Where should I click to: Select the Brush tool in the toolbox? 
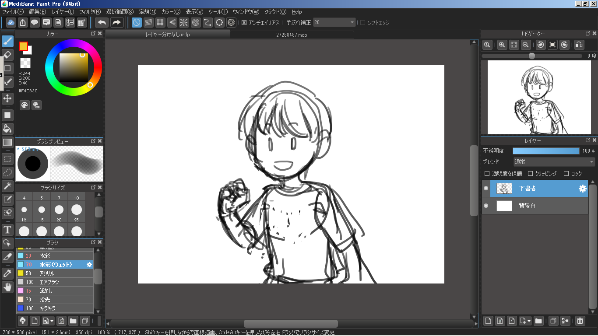[7, 42]
